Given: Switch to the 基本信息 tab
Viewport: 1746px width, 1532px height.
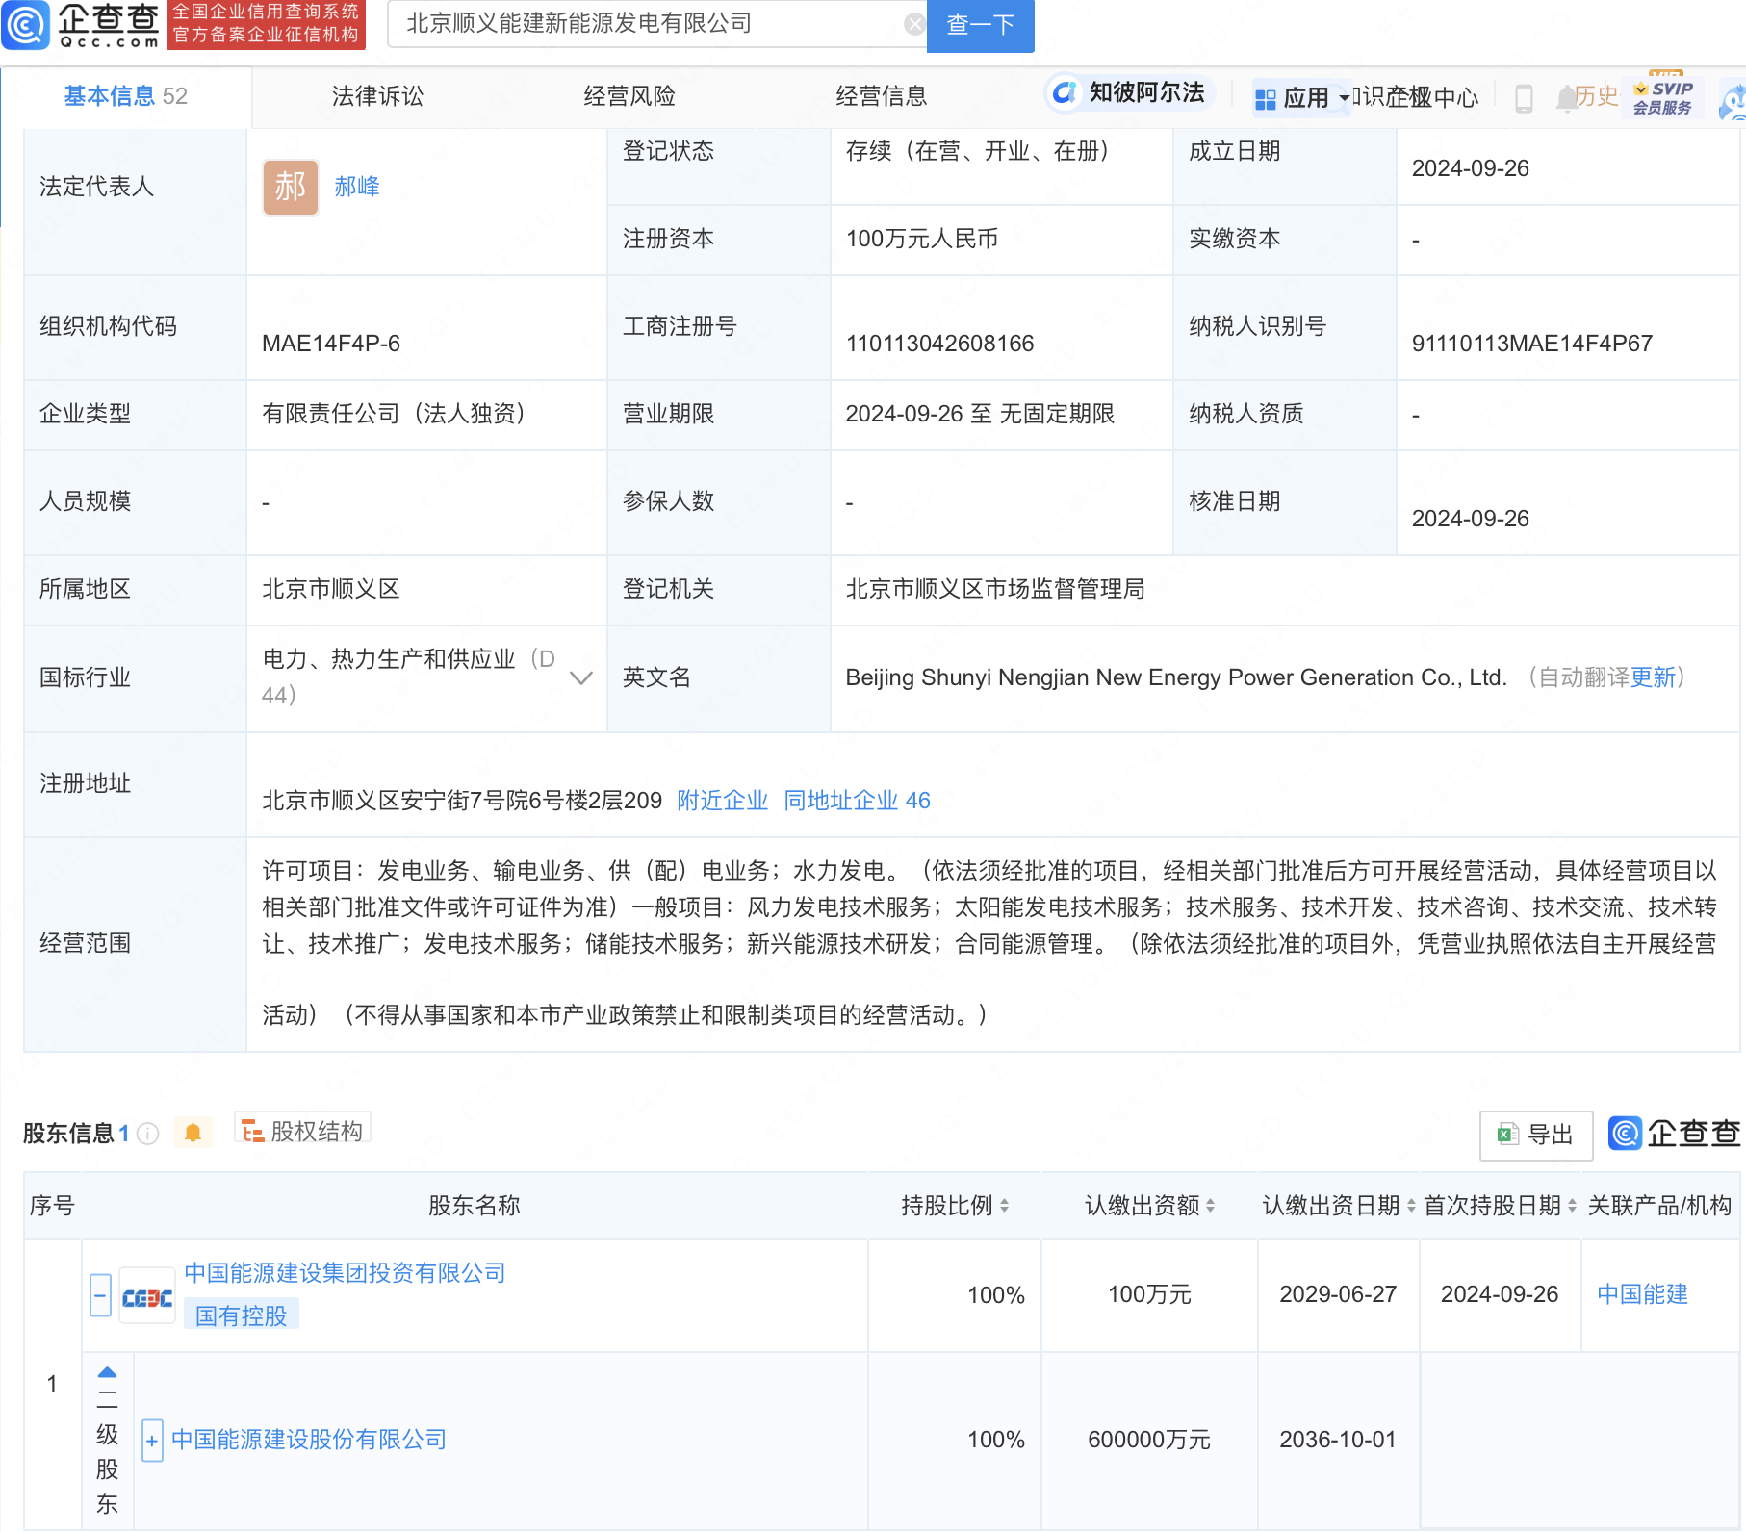Looking at the screenshot, I should click(125, 96).
